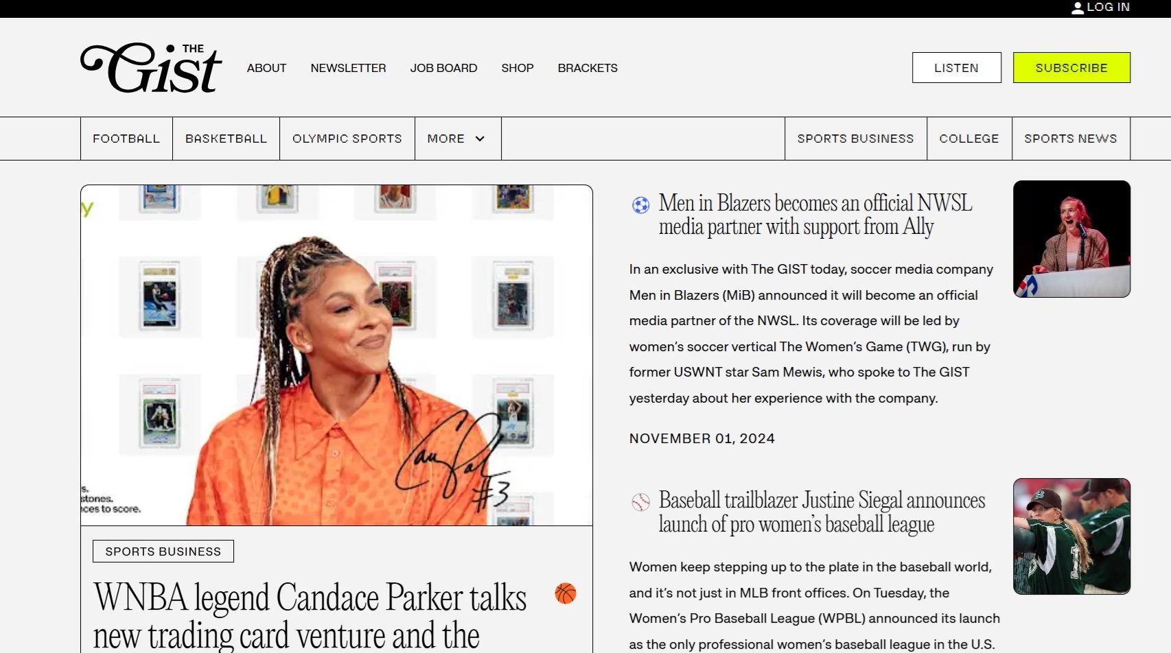
Task: Open Men in Blazers NWSL article headline
Action: (815, 215)
